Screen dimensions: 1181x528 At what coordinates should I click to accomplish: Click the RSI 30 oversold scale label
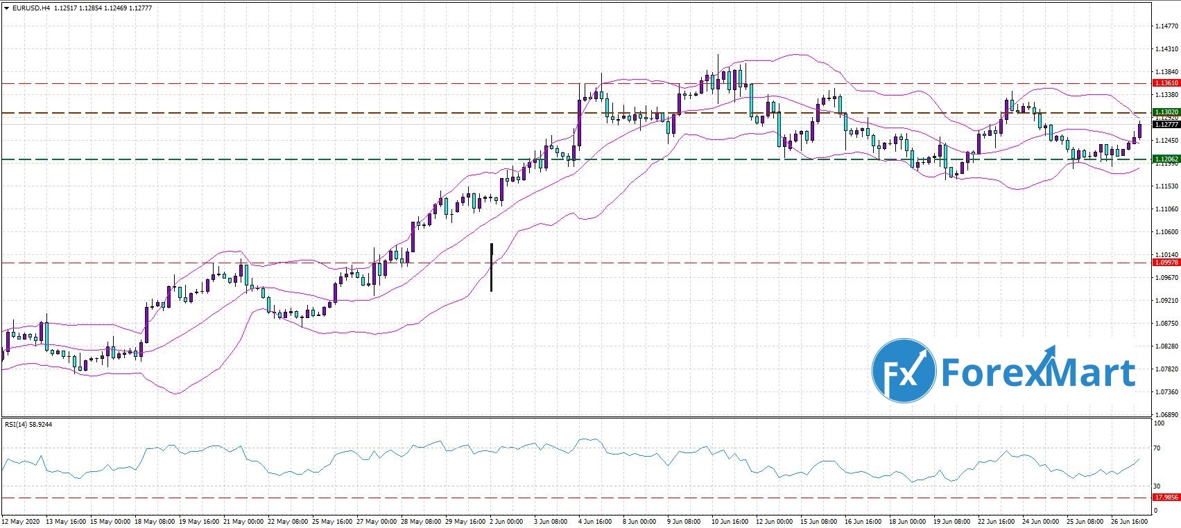1156,485
